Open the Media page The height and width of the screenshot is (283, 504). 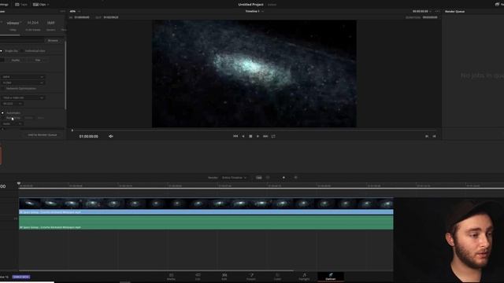172,277
